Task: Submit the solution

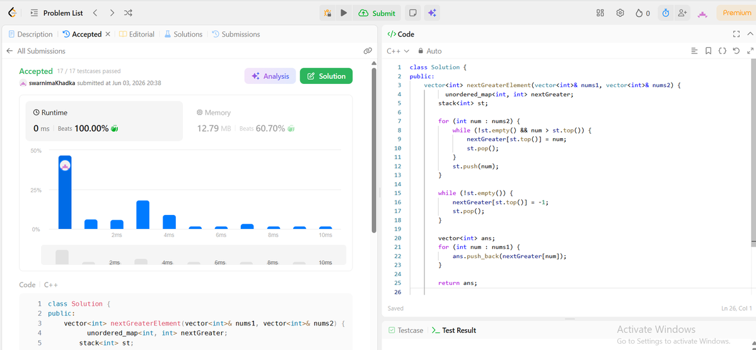Action: pos(377,13)
